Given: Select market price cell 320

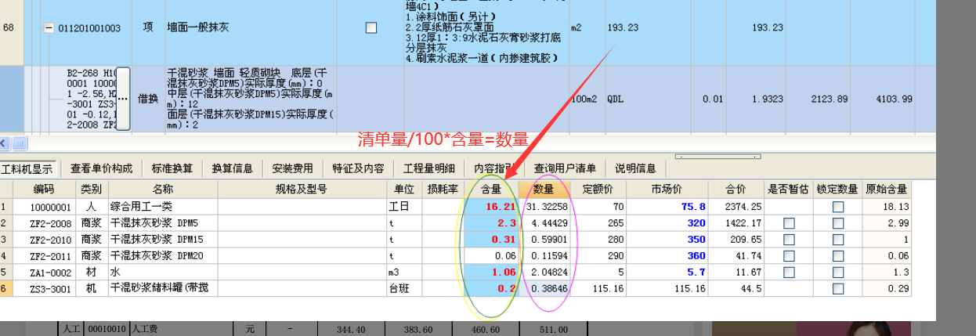Looking at the screenshot, I should (x=667, y=223).
